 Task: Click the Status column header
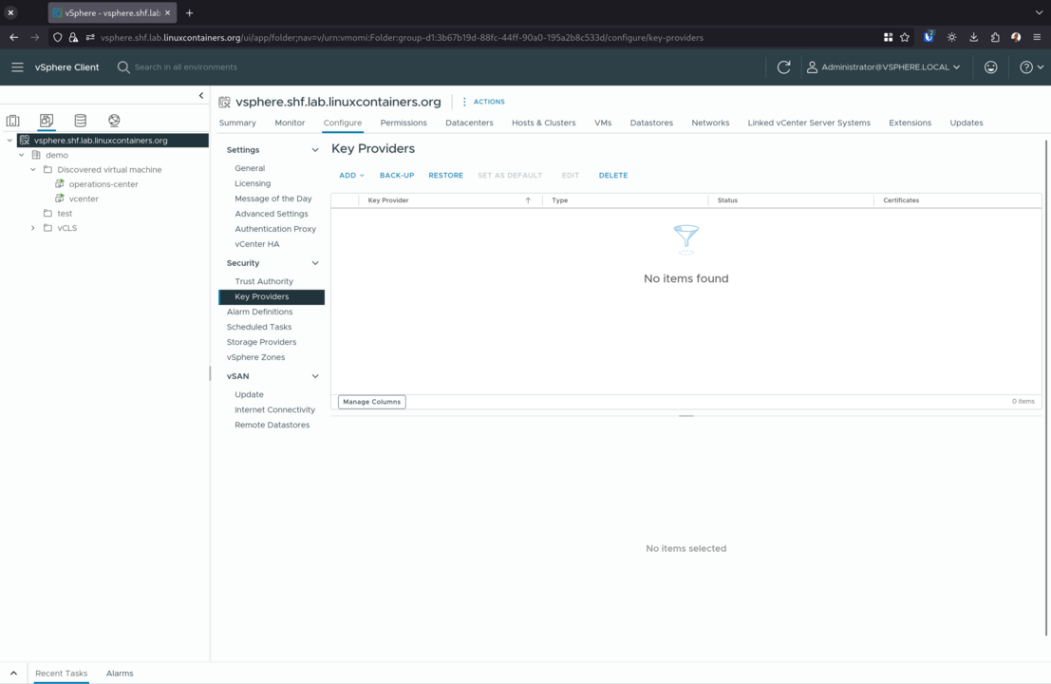(x=727, y=200)
